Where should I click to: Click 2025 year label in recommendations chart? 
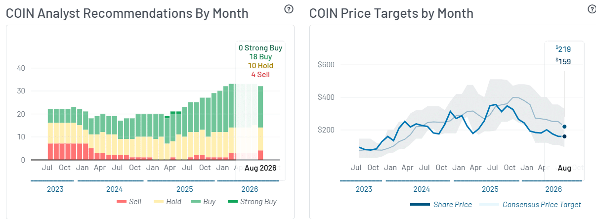click(x=184, y=189)
